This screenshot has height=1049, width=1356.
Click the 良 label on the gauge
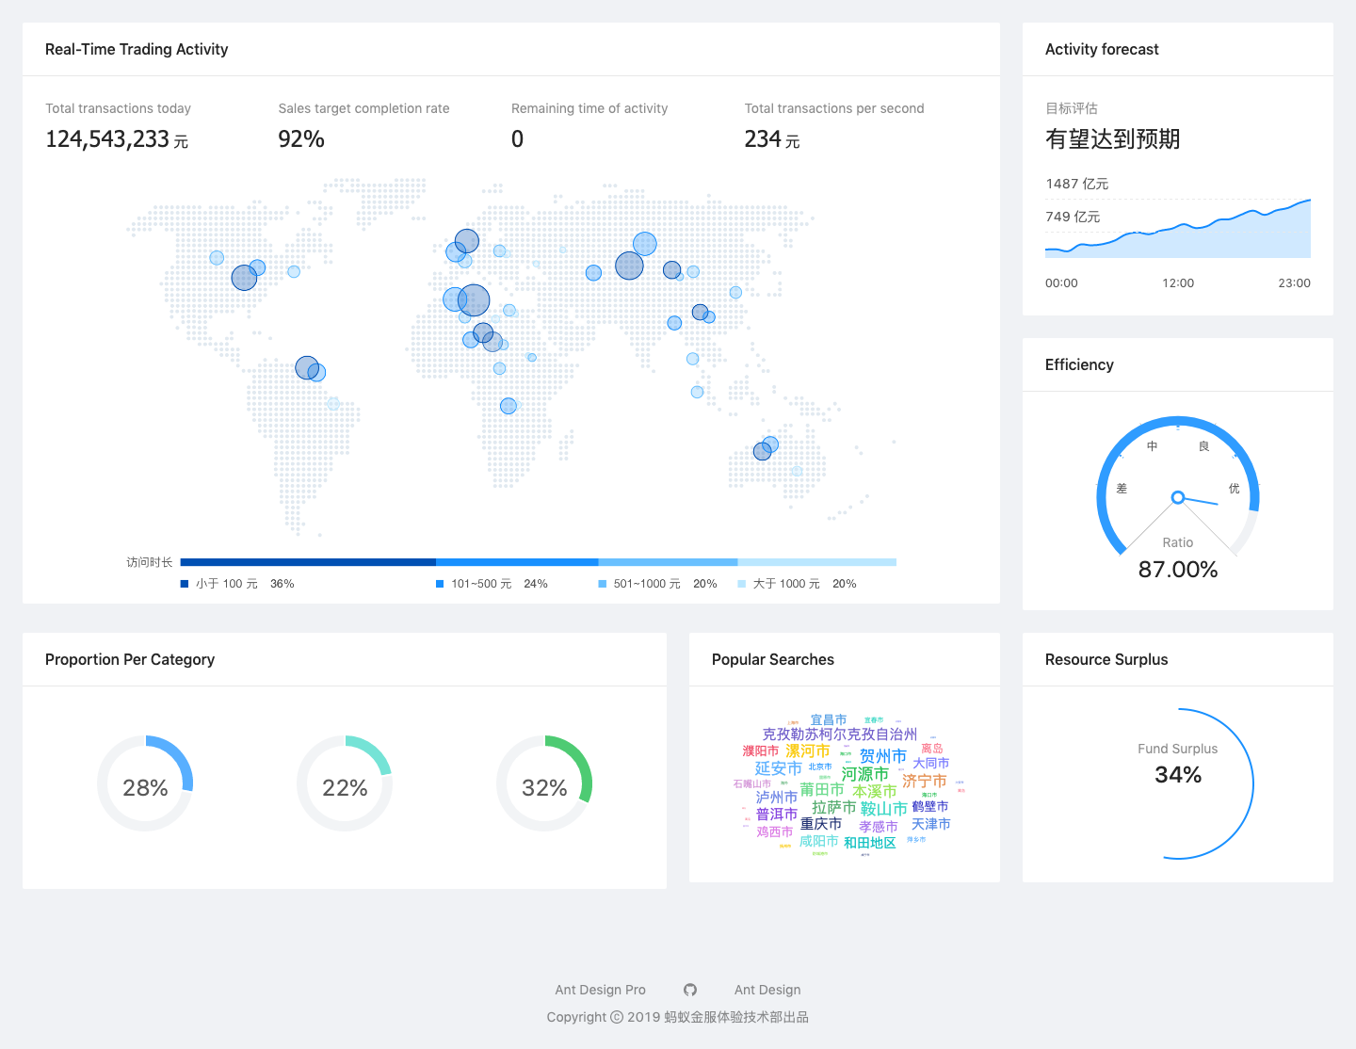click(1203, 446)
